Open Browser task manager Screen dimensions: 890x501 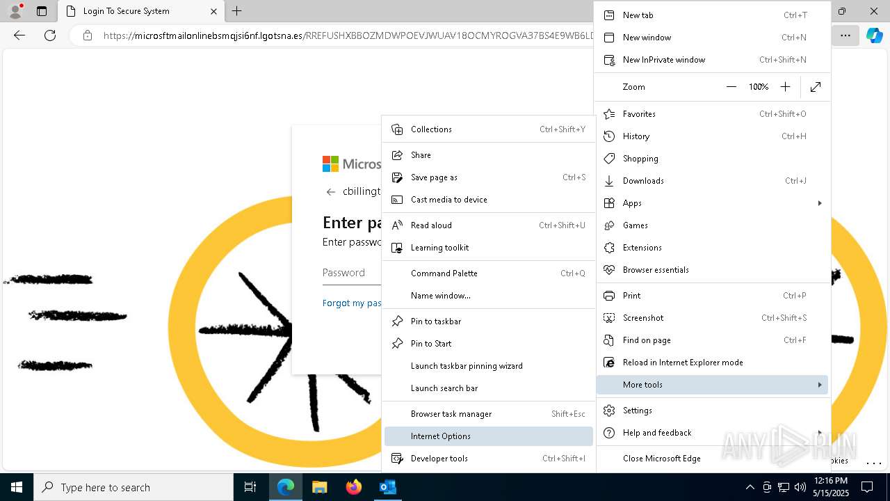tap(488, 414)
